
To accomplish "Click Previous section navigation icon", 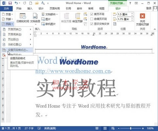I will click(x=85, y=14).
